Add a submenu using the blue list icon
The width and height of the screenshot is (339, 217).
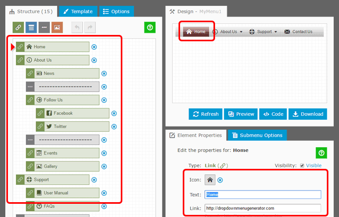pyautogui.click(x=31, y=28)
